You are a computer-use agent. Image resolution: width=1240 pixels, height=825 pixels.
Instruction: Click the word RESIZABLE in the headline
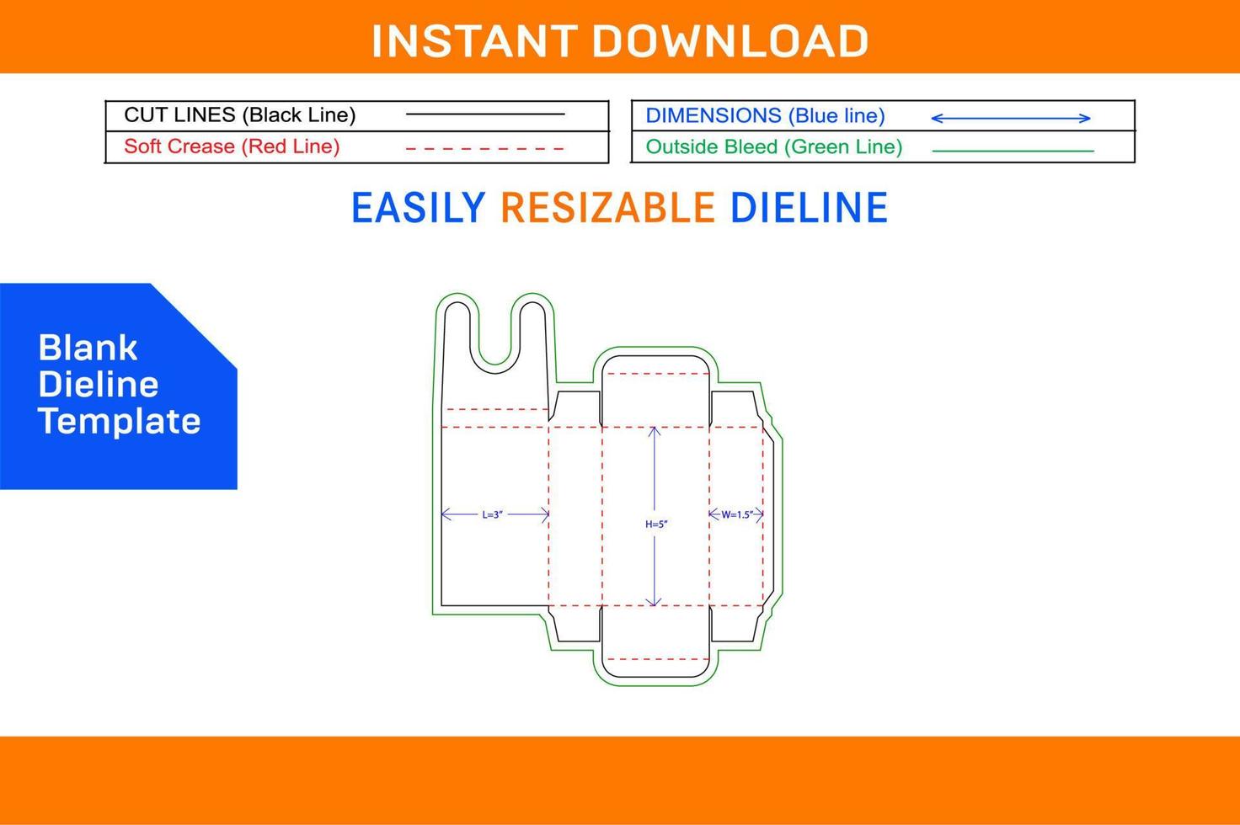(x=608, y=207)
